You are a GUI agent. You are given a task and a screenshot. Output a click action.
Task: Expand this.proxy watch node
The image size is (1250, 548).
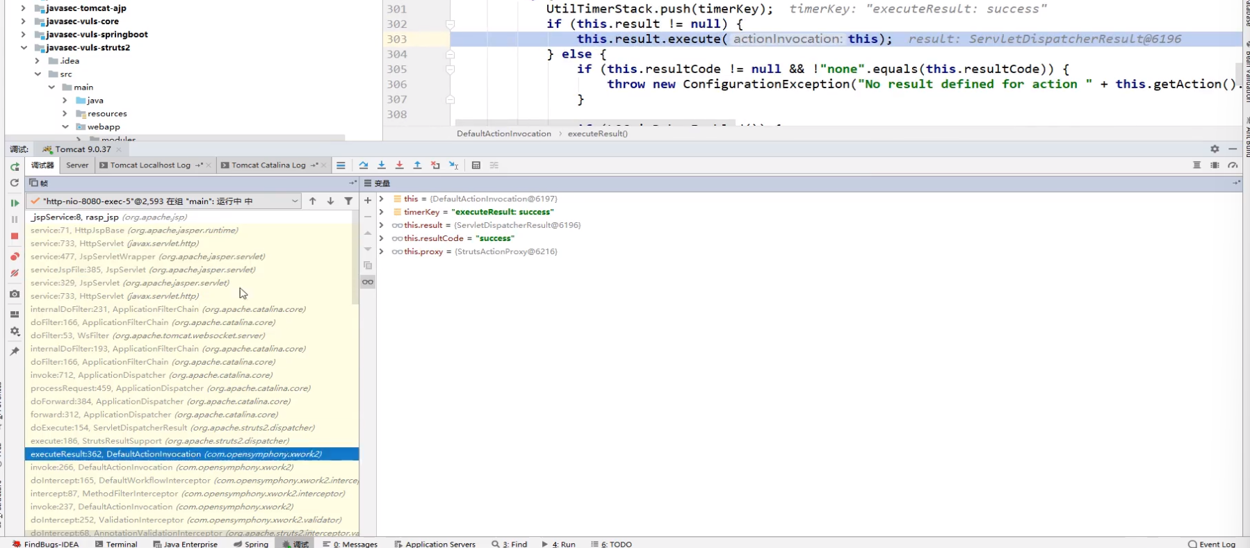point(381,251)
